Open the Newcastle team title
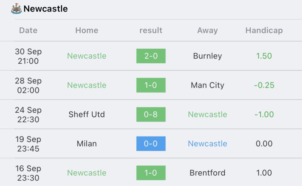Image resolution: width=302 pixels, height=186 pixels. pos(46,9)
